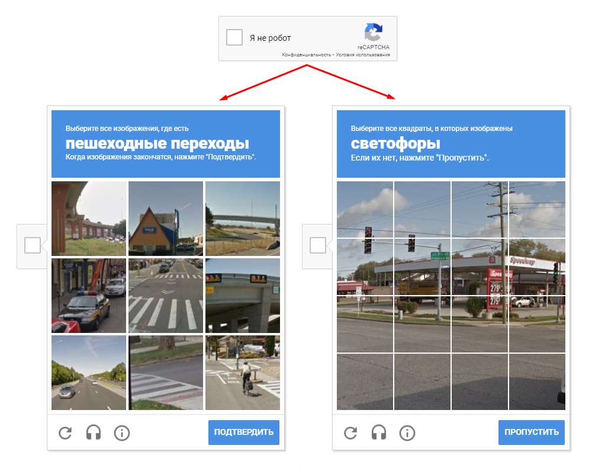Select the police car image tile
Viewport: 592px width, 474px height.
(x=89, y=295)
